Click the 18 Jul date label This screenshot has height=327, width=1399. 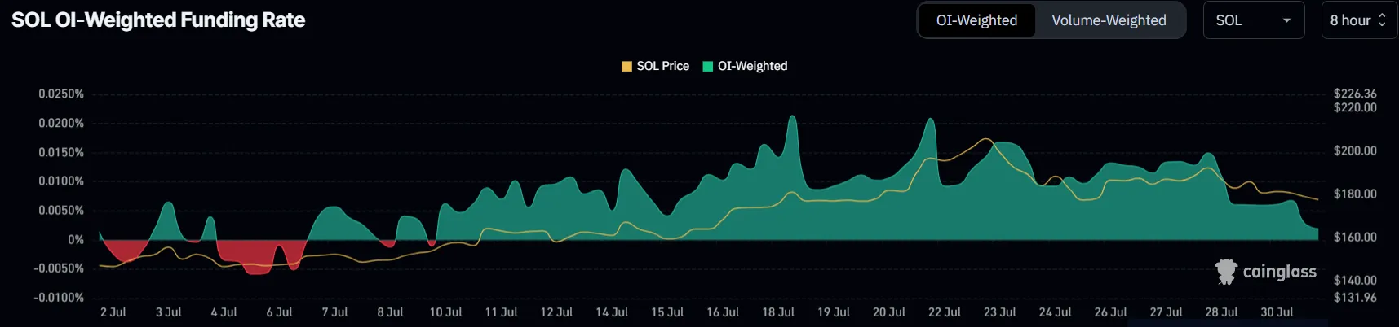[778, 312]
